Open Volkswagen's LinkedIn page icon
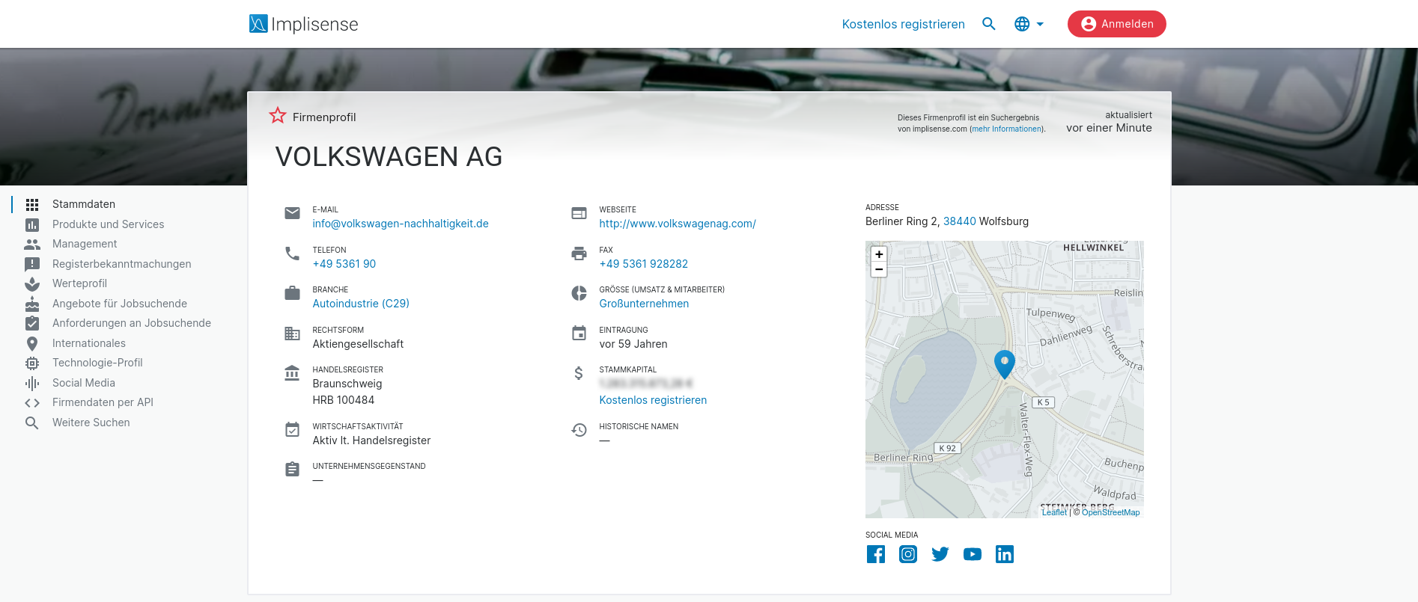This screenshot has width=1418, height=602. pyautogui.click(x=1004, y=554)
